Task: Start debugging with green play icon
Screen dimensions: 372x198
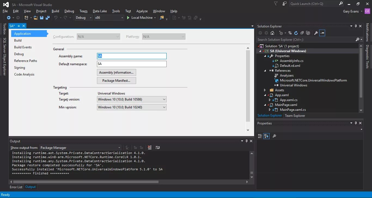Action: (x=129, y=18)
